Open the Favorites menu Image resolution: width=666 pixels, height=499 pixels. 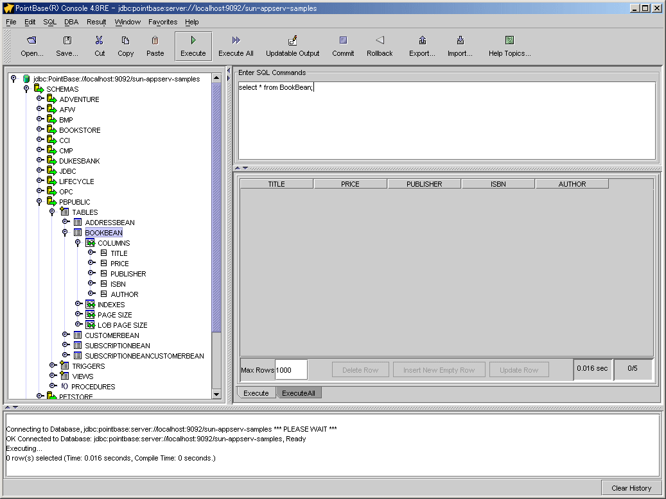162,22
